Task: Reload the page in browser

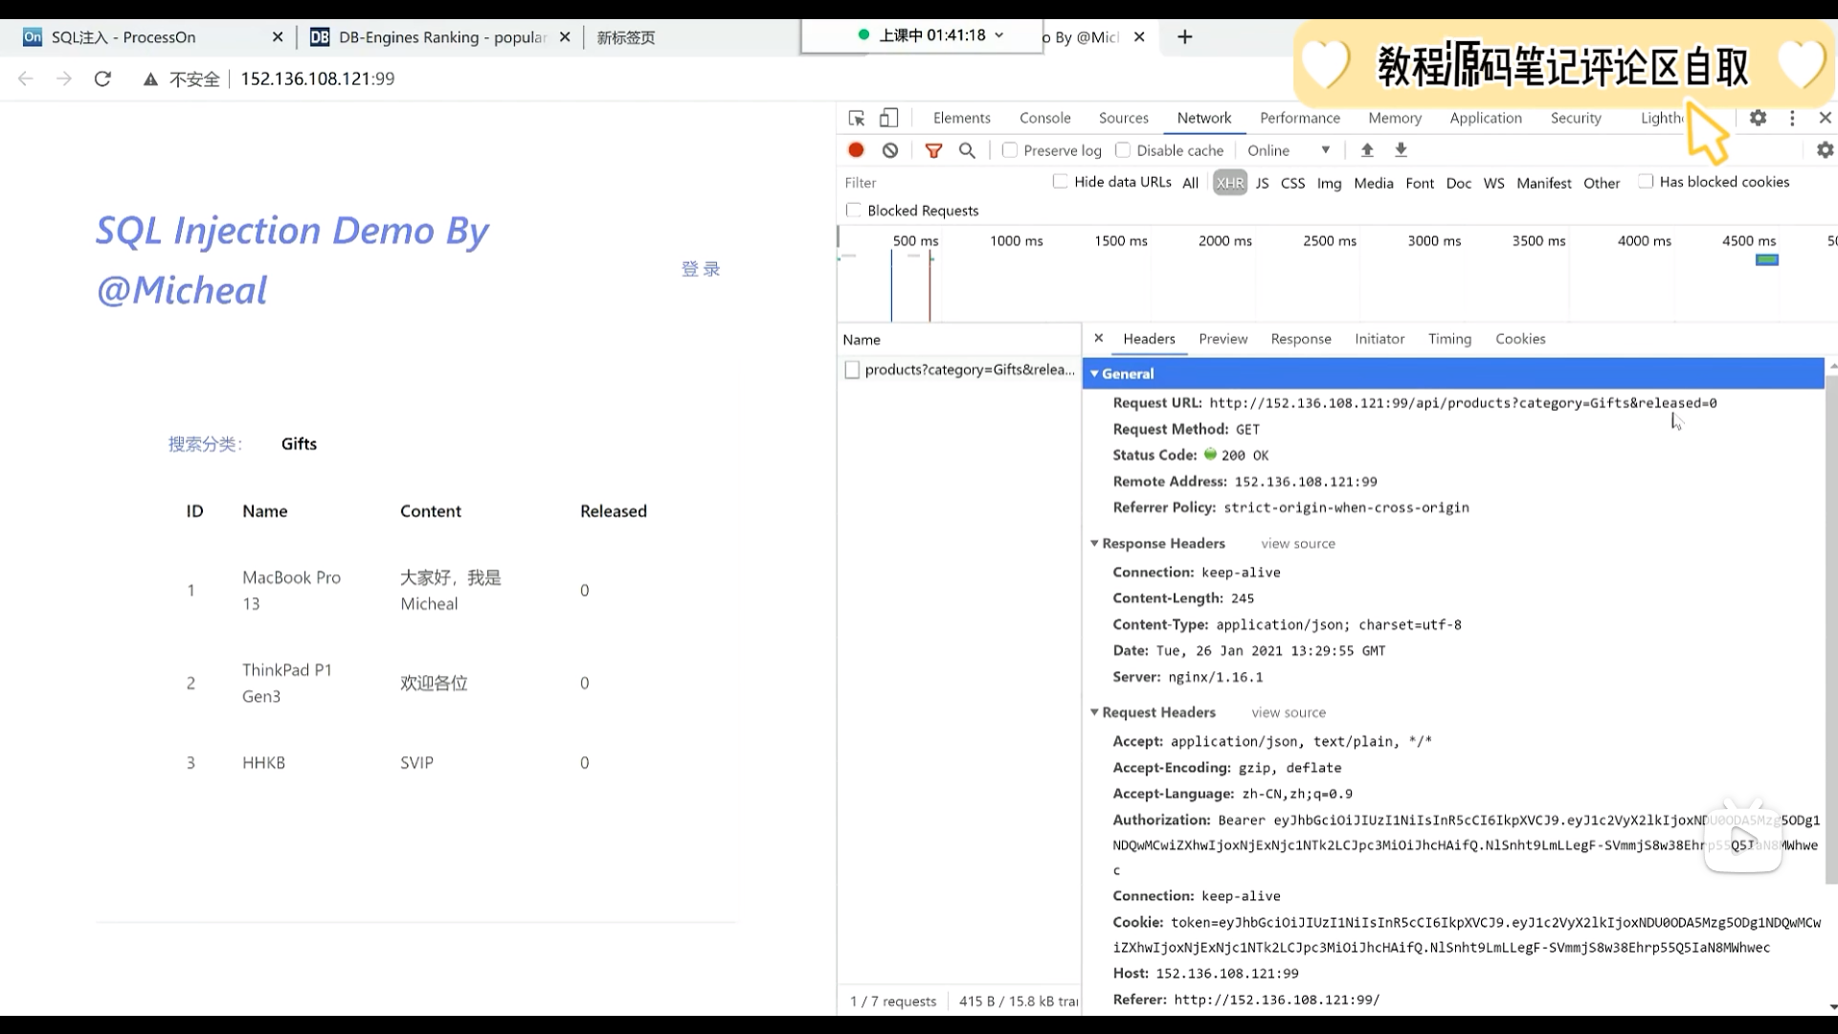Action: pos(102,79)
